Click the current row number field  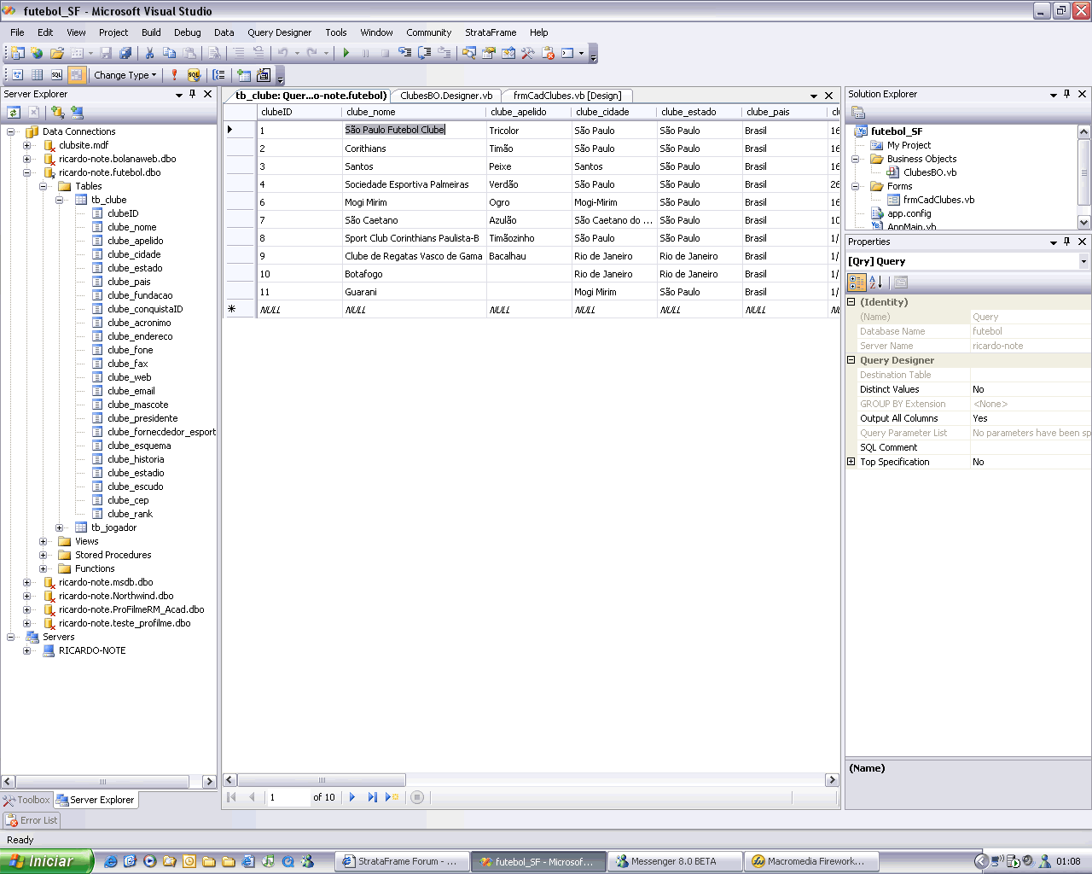coord(287,797)
